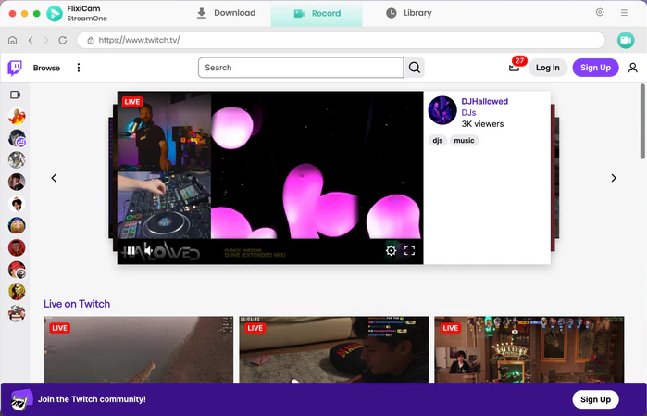Click the FlixiCam StreamOne logo icon
Viewport: 647px width, 416px height.
(55, 13)
